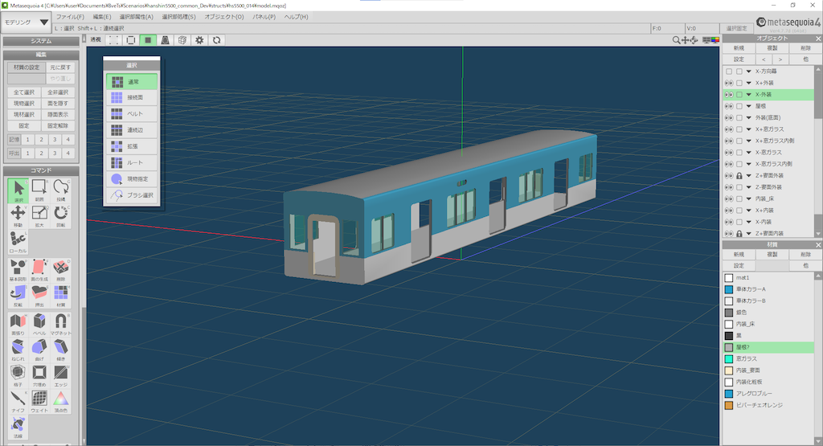Select the アレグロブルー material swatch
Image resolution: width=823 pixels, height=446 pixels.
pos(729,394)
